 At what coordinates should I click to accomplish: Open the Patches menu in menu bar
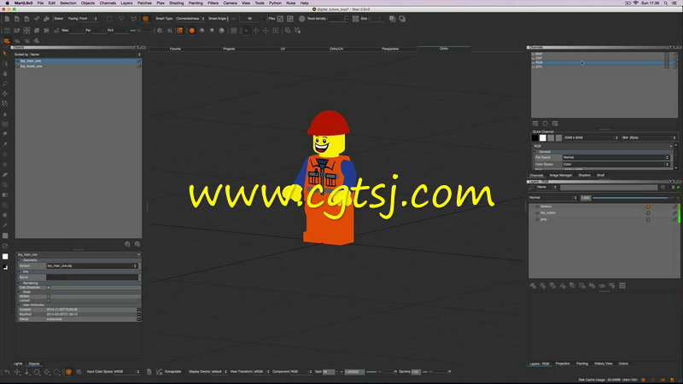(144, 3)
